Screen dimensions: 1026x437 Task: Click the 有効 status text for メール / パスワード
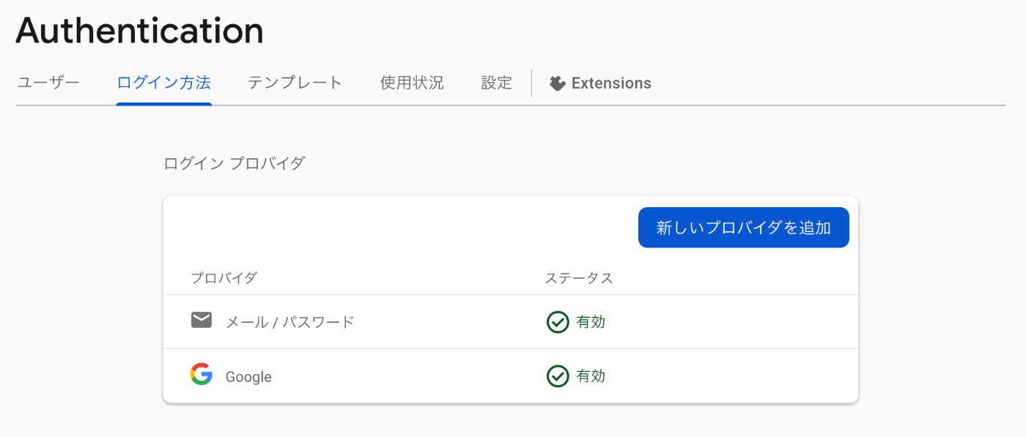point(591,322)
